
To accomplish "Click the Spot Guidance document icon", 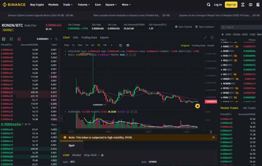I will tap(196, 27).
